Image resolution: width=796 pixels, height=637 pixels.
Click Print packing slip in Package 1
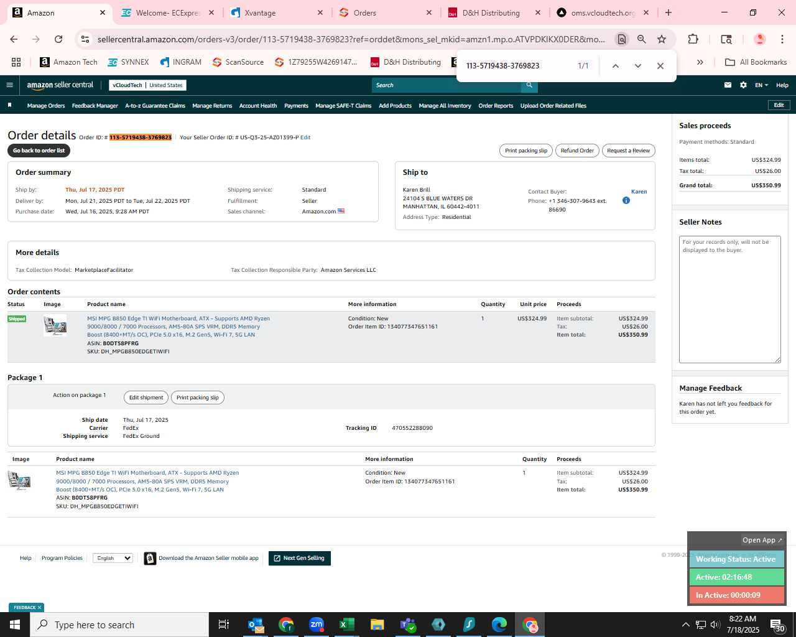[x=197, y=398]
